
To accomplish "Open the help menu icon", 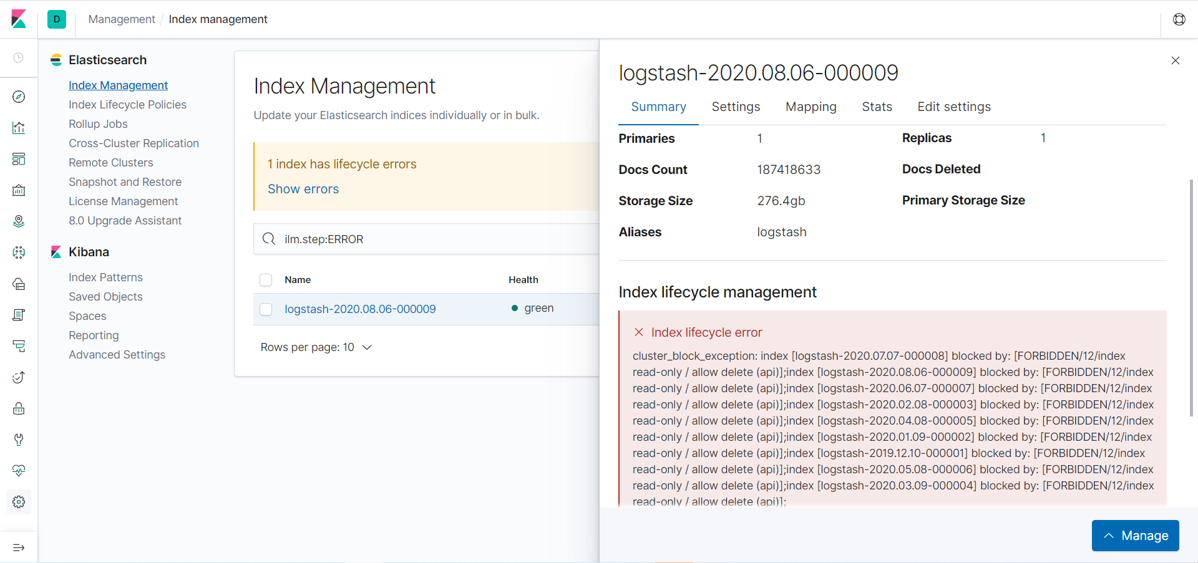I will click(x=1179, y=19).
